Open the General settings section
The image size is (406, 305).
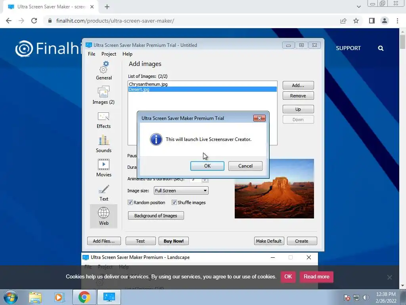(x=104, y=71)
